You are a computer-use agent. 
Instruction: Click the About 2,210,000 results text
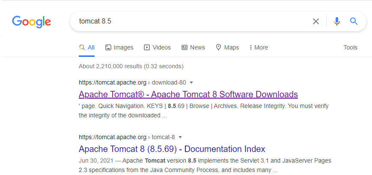coord(131,66)
